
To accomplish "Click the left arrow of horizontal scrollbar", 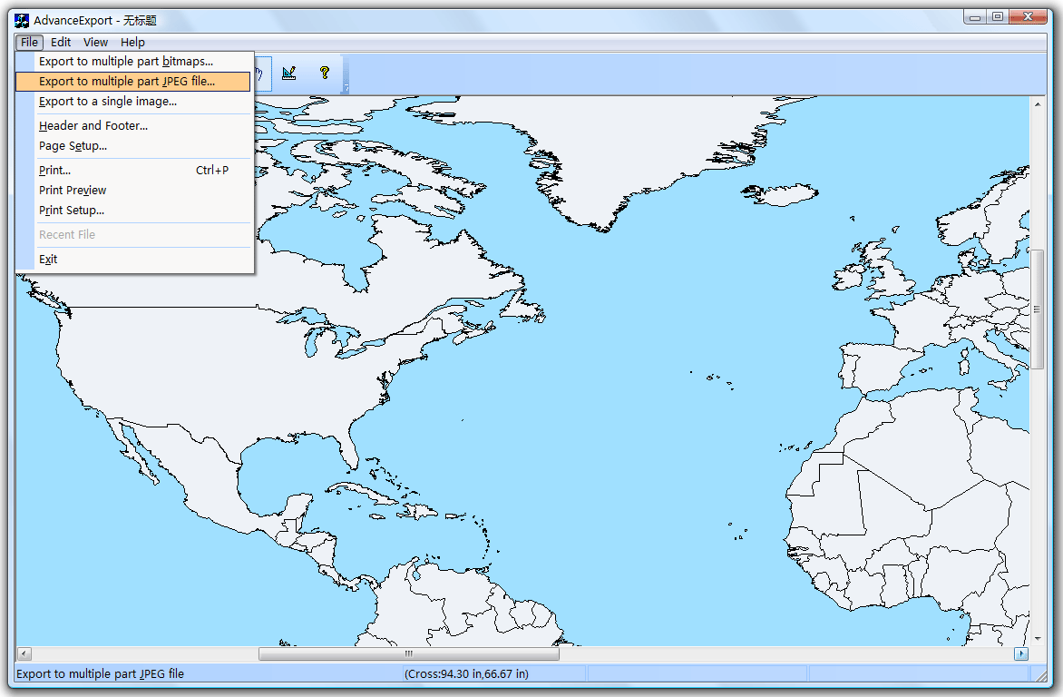I will click(24, 653).
